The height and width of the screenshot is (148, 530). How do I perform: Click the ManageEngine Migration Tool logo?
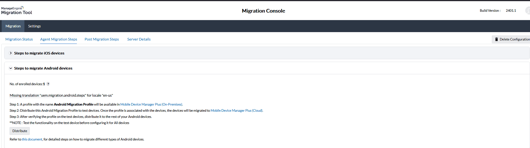coord(17,11)
